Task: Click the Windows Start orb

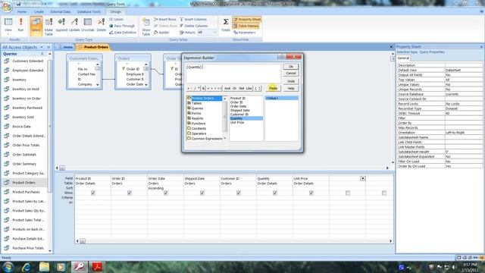Action: click(x=8, y=267)
